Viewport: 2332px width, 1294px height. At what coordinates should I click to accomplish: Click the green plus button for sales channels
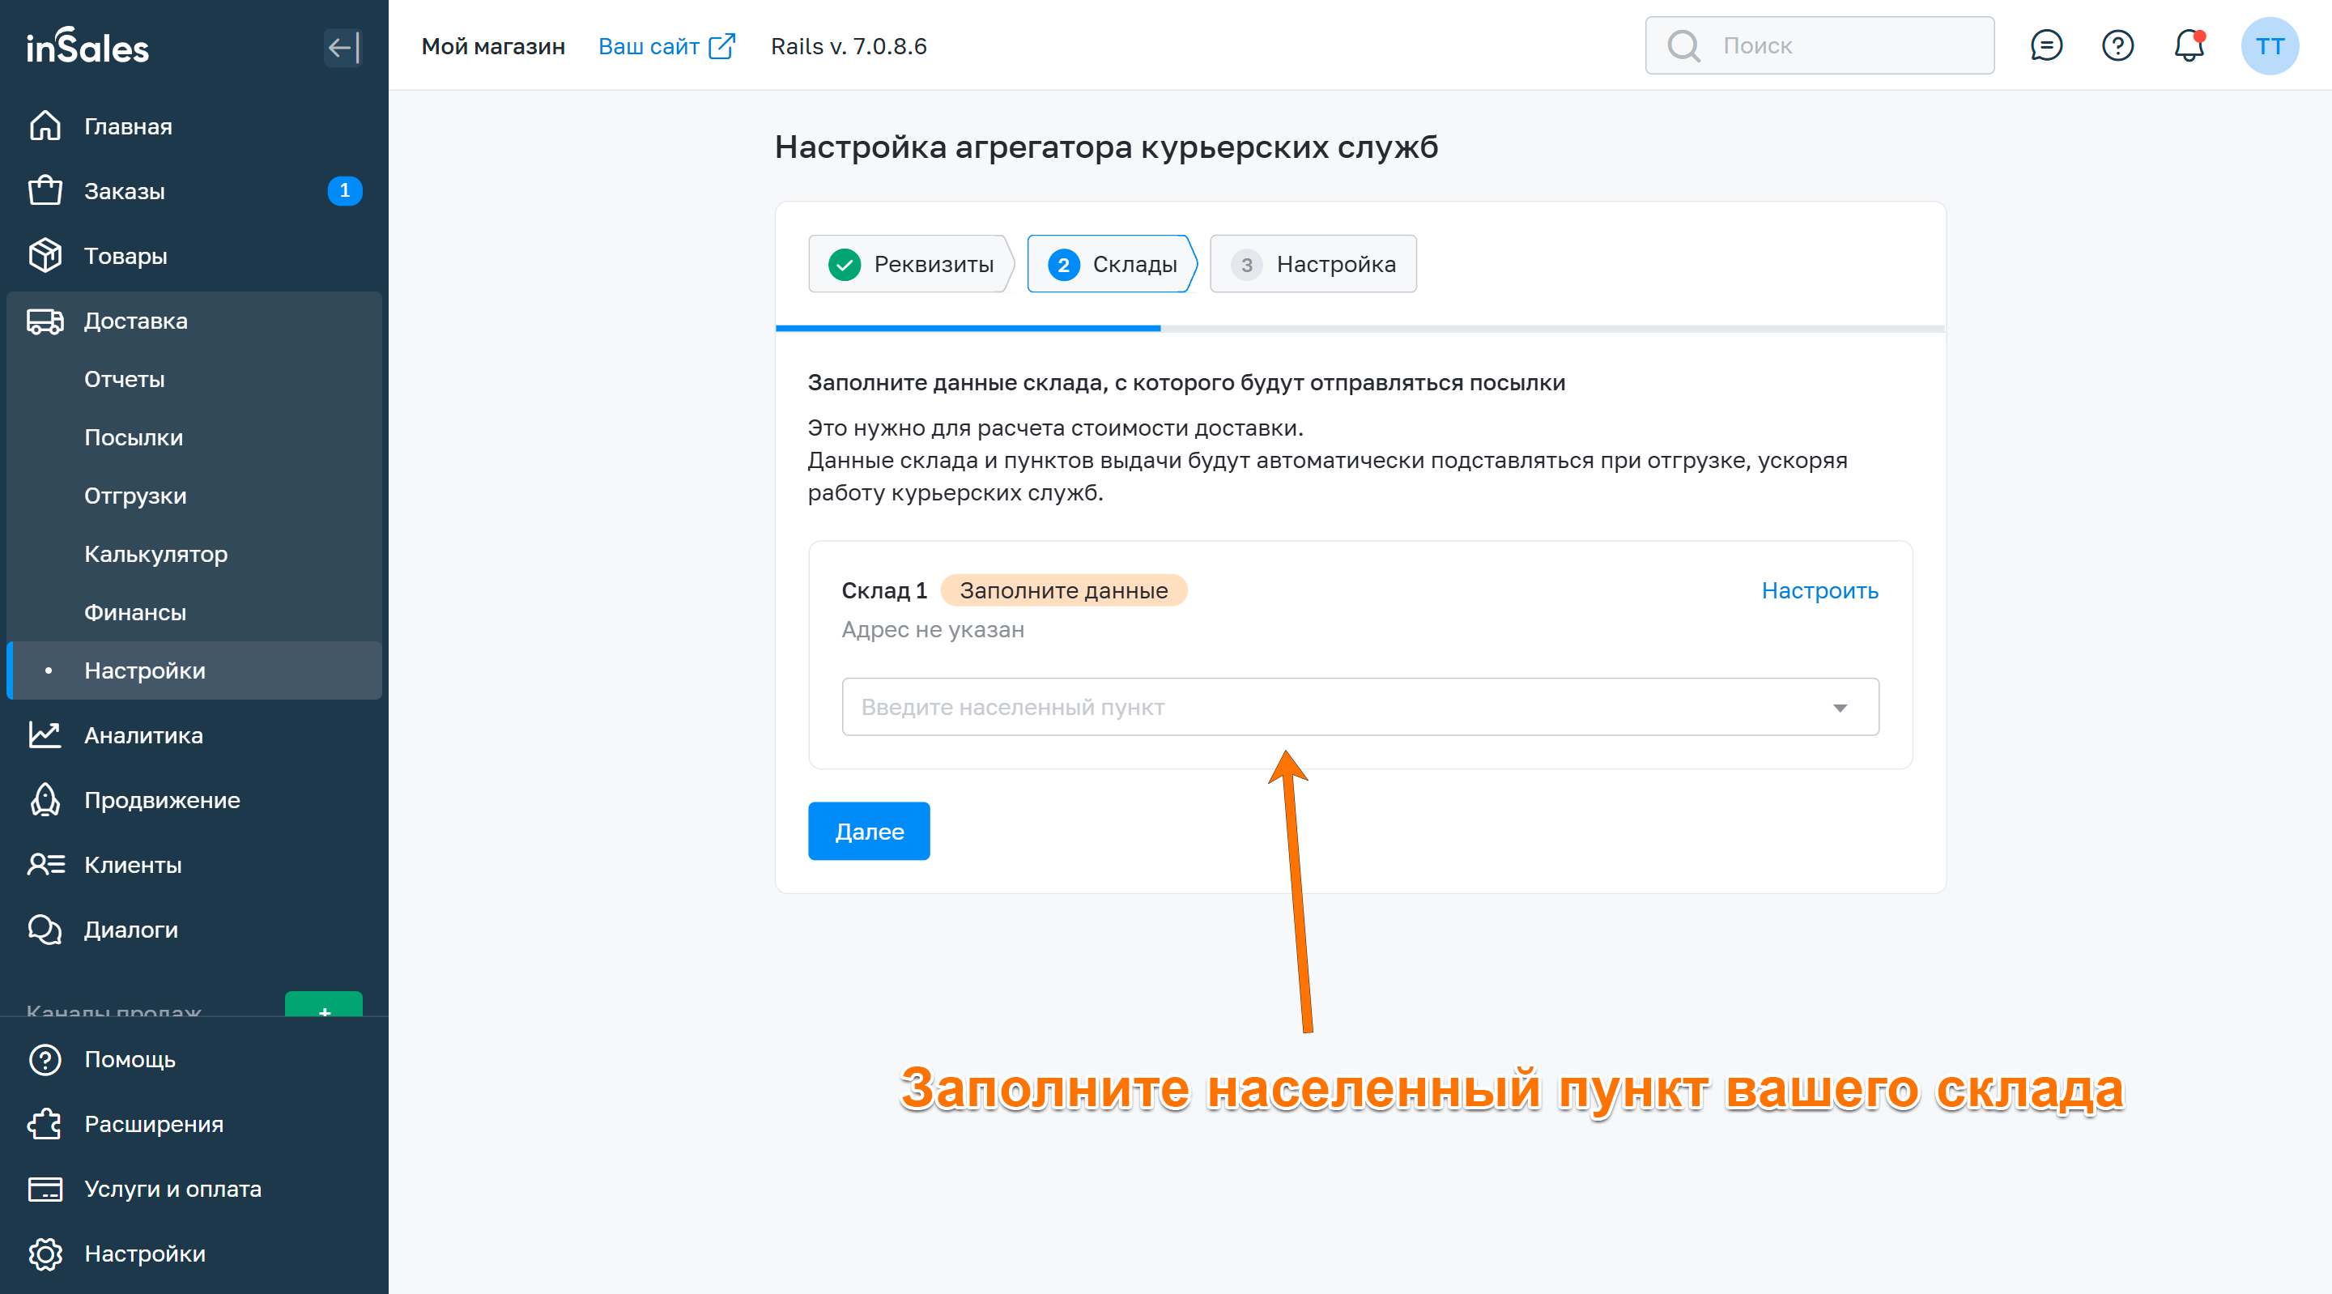[323, 1005]
